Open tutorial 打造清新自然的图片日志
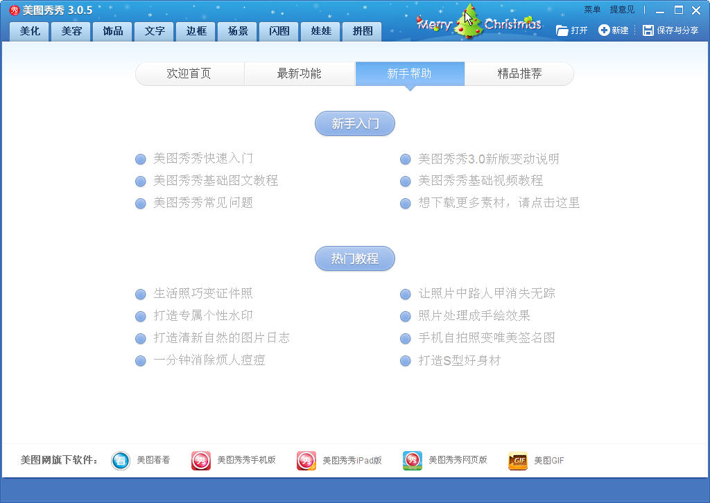The height and width of the screenshot is (503, 710). [x=221, y=337]
